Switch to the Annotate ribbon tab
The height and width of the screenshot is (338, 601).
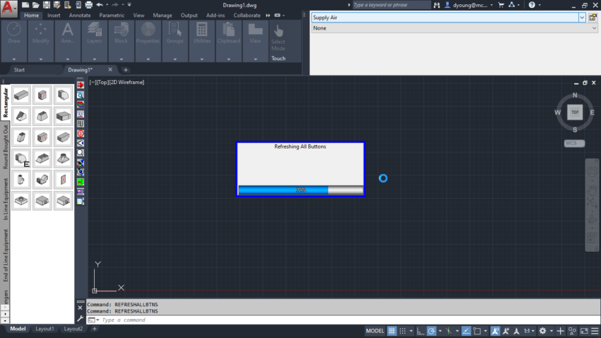pos(80,16)
